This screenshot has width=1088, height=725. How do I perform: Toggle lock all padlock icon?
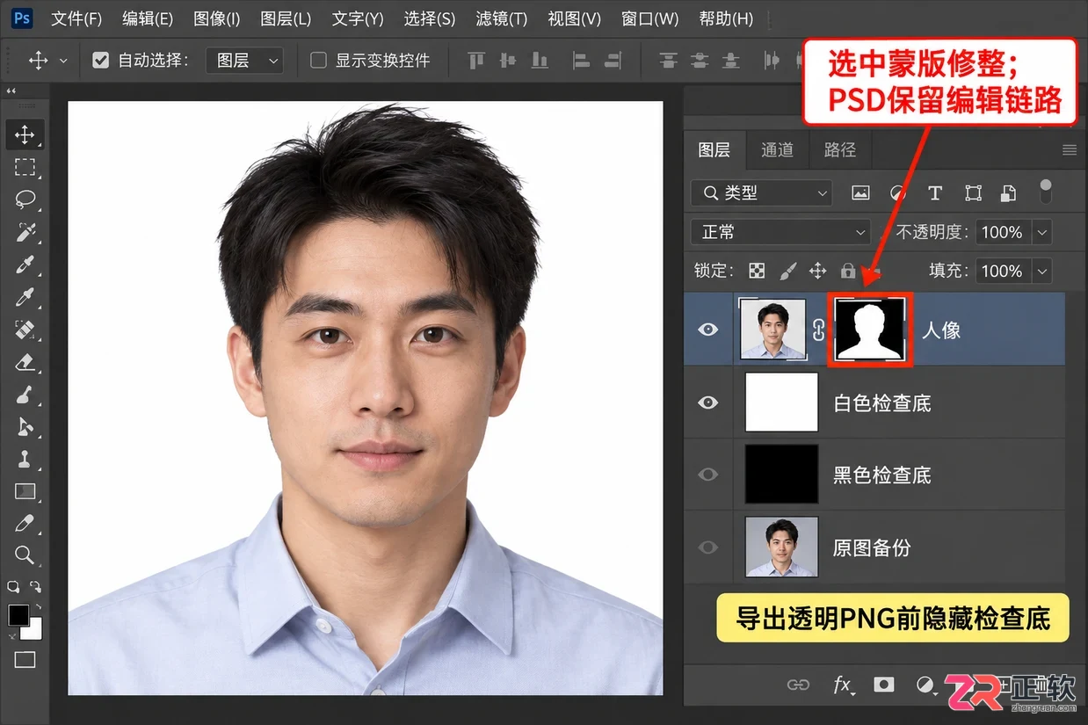click(848, 271)
